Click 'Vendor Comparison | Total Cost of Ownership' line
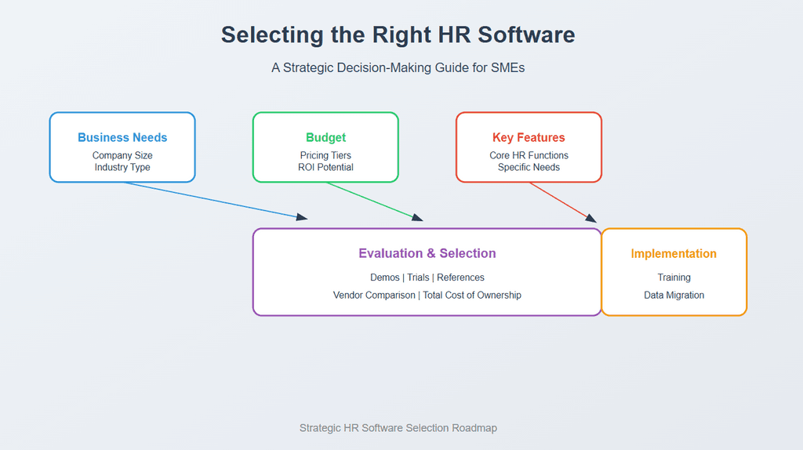Image resolution: width=803 pixels, height=450 pixels. click(427, 295)
